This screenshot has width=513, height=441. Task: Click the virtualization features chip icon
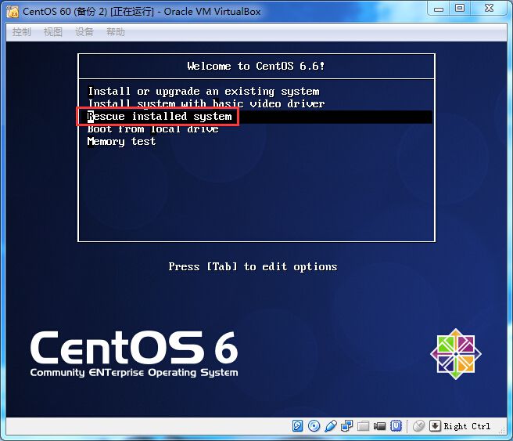point(396,426)
